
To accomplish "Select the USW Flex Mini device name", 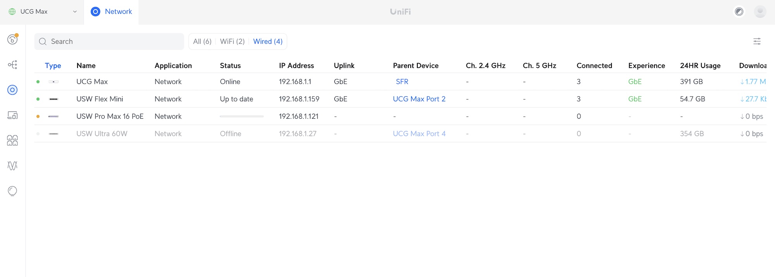I will [x=100, y=99].
